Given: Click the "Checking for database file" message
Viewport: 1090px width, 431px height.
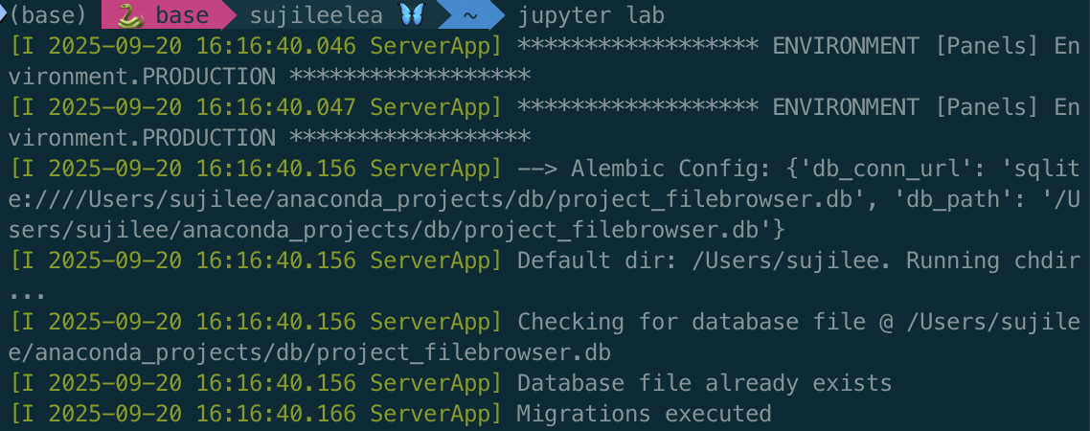Looking at the screenshot, I should pyautogui.click(x=700, y=322).
